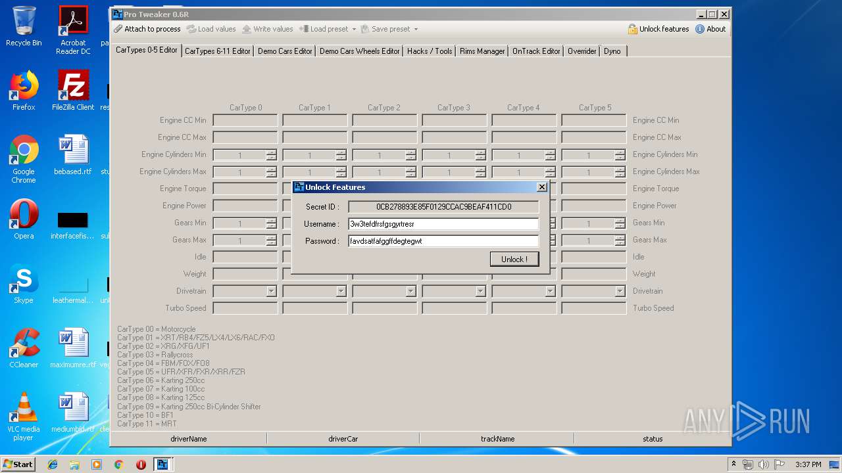Open Internet Explorer in taskbar
842x473 pixels.
click(x=53, y=464)
